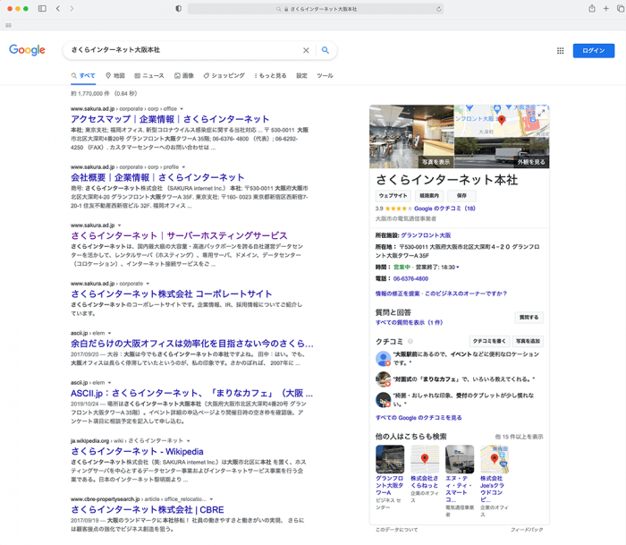Click the グランフロント大阪 facility link
This screenshot has width=626, height=545.
pyautogui.click(x=426, y=235)
